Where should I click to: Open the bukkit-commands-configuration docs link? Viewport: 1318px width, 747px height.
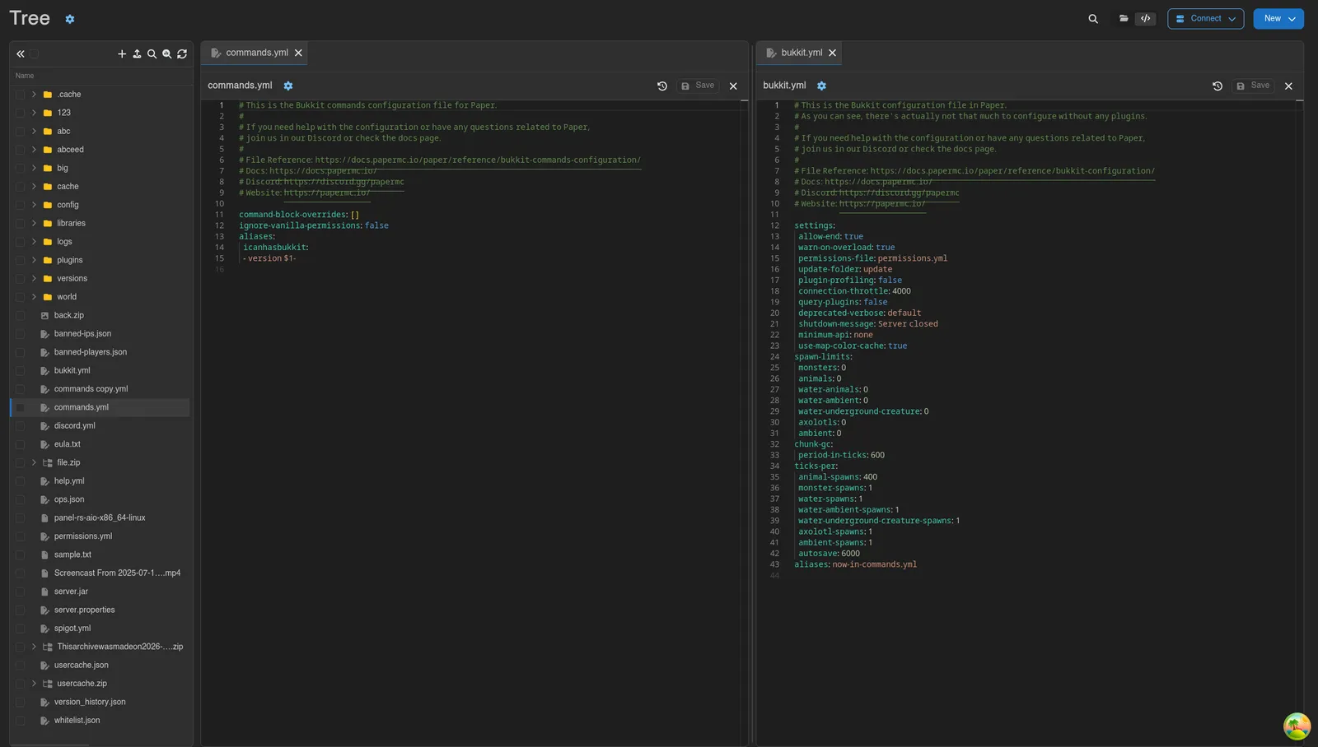[x=478, y=160]
